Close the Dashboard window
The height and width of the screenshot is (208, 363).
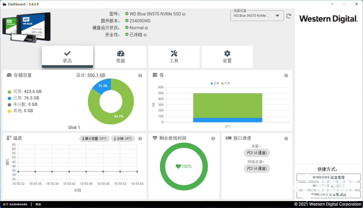pos(357,4)
